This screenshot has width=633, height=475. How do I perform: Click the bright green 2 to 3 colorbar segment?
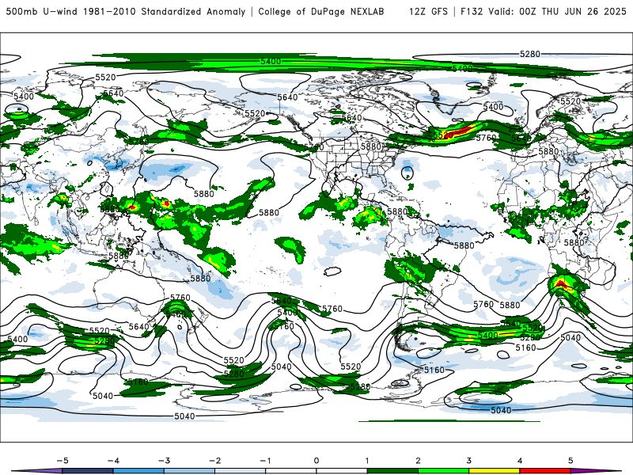[x=444, y=471]
